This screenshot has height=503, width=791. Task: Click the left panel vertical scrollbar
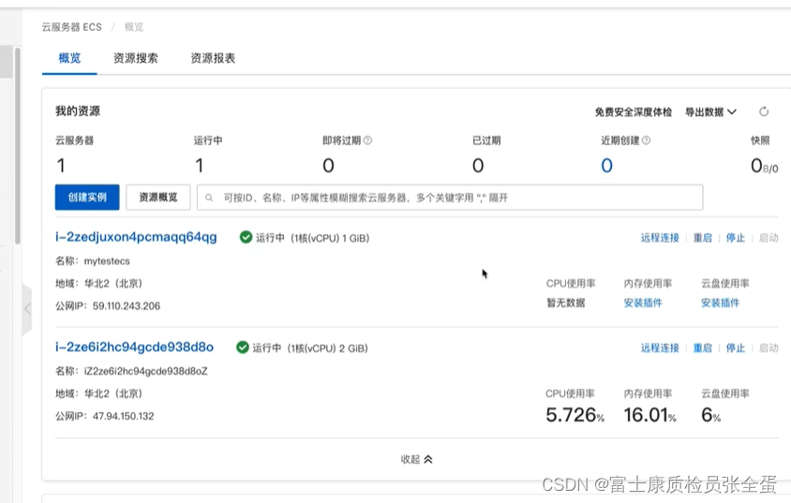[x=17, y=146]
